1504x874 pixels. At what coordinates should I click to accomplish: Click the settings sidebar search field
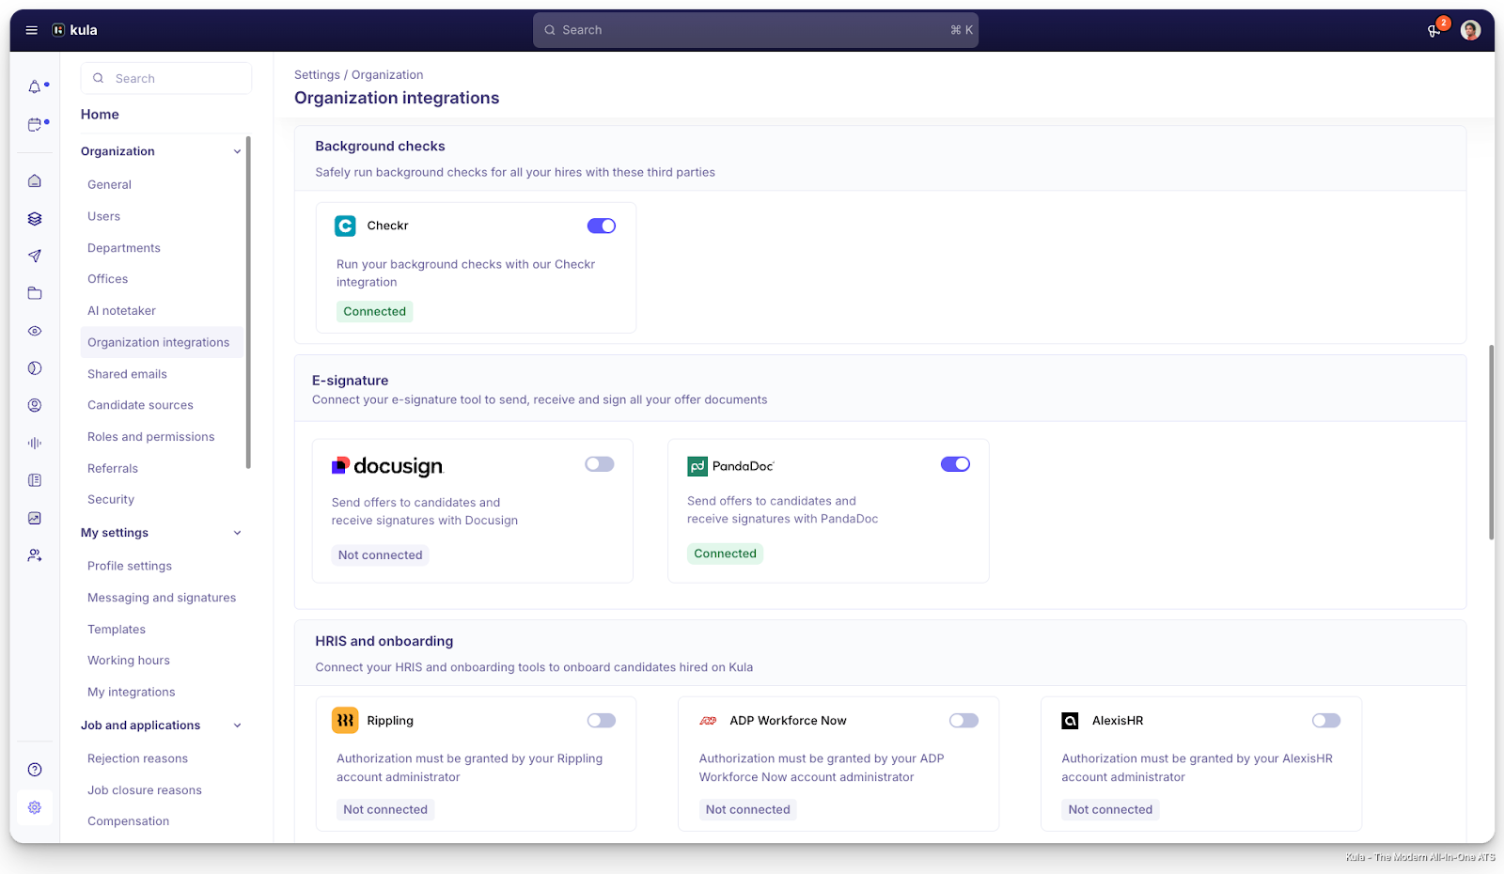click(166, 79)
